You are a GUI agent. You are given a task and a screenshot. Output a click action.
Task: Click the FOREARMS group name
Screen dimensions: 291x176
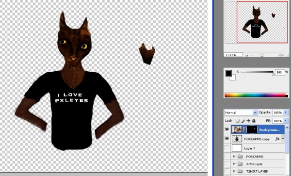pos(255,157)
